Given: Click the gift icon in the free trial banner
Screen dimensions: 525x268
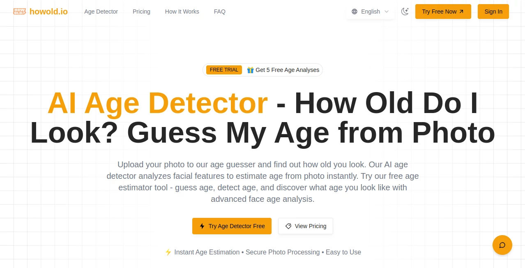Looking at the screenshot, I should (x=250, y=70).
